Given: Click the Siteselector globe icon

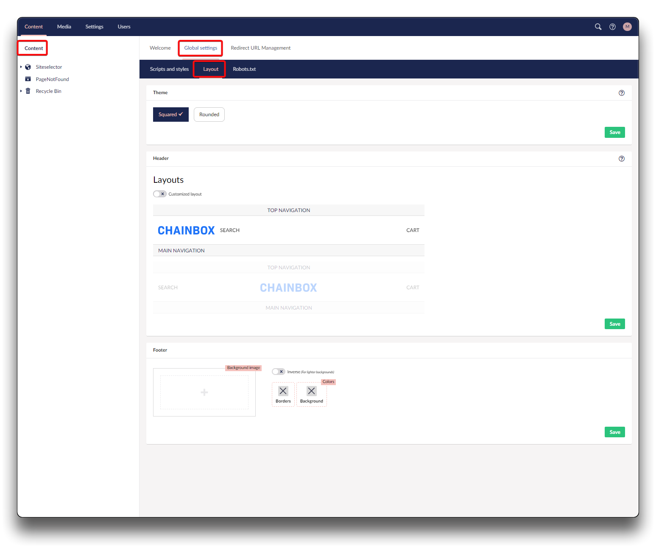Looking at the screenshot, I should tap(28, 67).
